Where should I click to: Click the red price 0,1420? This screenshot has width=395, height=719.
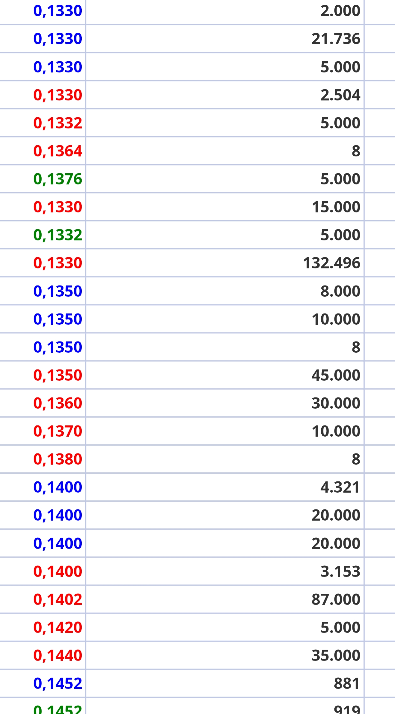tap(58, 628)
